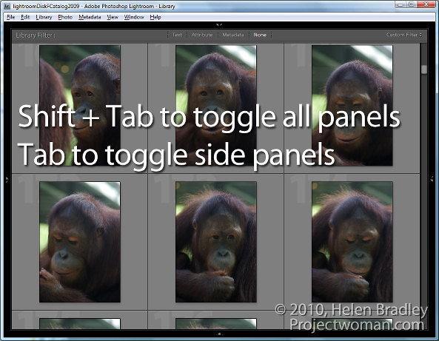Reveal the bottom filmstrip panel arrow
The image size is (439, 341).
(x=219, y=334)
